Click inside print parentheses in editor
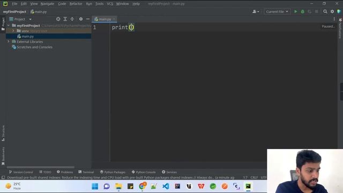343x193 pixels. (x=131, y=27)
